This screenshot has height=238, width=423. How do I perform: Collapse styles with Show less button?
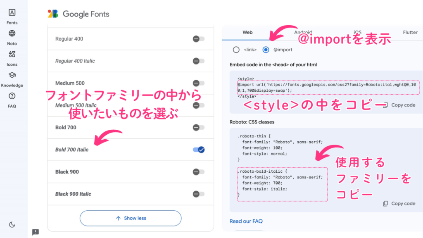point(131,218)
